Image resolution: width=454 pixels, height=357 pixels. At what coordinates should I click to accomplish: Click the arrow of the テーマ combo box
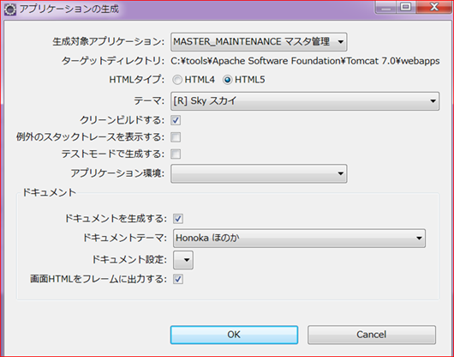tap(433, 101)
